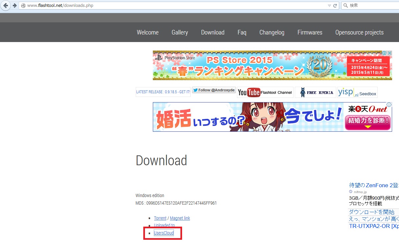Open the Welcome menu item

point(148,32)
